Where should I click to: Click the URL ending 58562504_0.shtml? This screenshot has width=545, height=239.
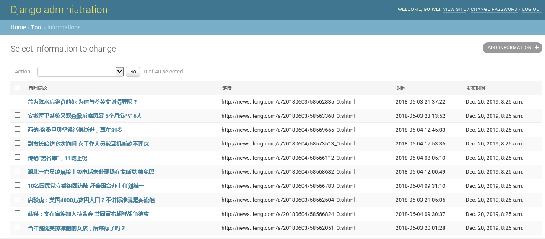[288, 200]
